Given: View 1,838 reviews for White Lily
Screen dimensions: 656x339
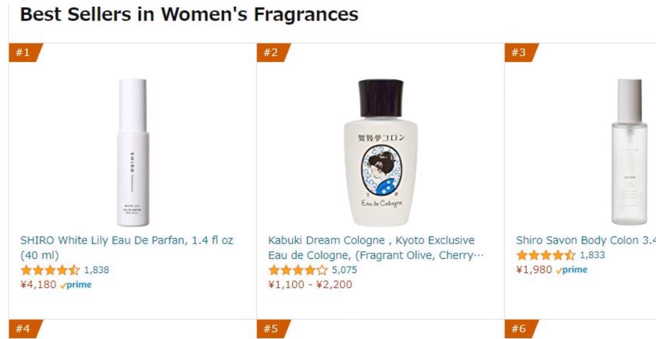Looking at the screenshot, I should point(96,270).
